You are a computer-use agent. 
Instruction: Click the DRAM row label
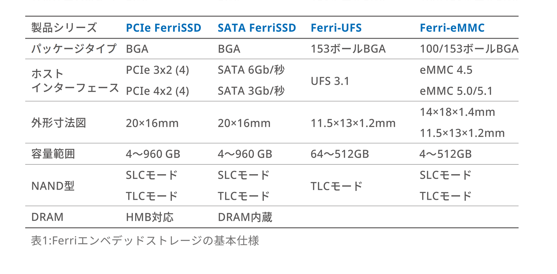pyautogui.click(x=47, y=217)
